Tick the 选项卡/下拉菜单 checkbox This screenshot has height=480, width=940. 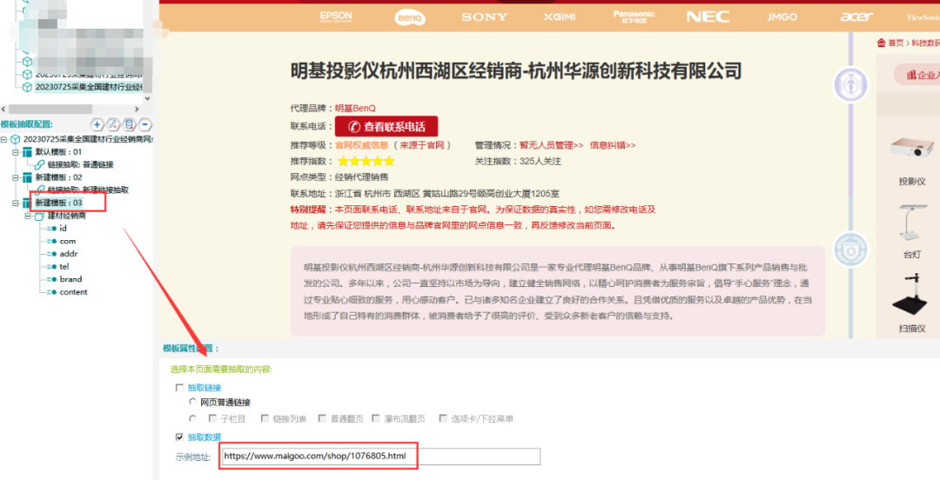(x=443, y=418)
